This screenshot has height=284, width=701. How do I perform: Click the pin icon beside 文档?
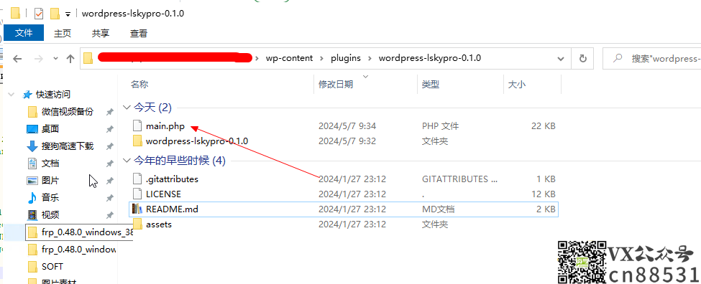tap(109, 164)
